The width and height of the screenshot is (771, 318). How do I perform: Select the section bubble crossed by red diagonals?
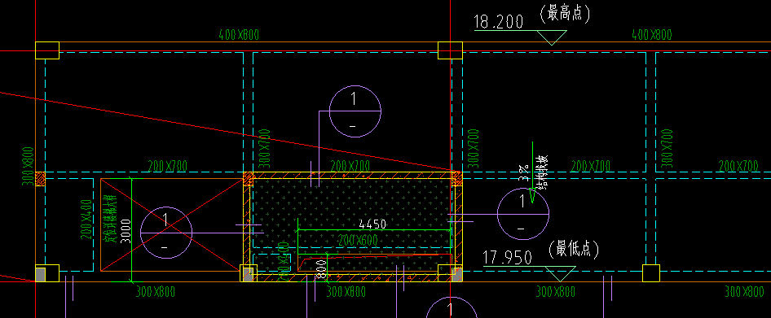pos(165,232)
